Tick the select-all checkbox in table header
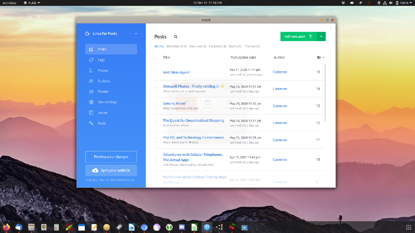Viewport: 415px width, 233px height. pyautogui.click(x=156, y=58)
